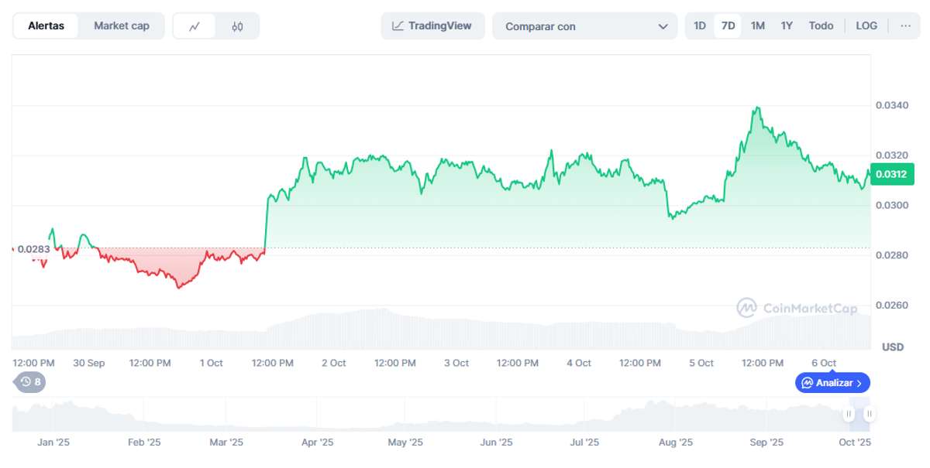Viewport: 930px width, 468px height.
Task: Click the 0.0320 axis label
Action: tap(891, 155)
